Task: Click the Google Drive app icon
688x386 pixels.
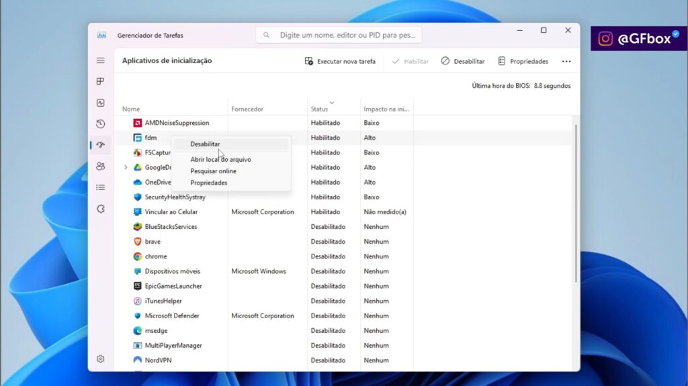Action: click(137, 168)
